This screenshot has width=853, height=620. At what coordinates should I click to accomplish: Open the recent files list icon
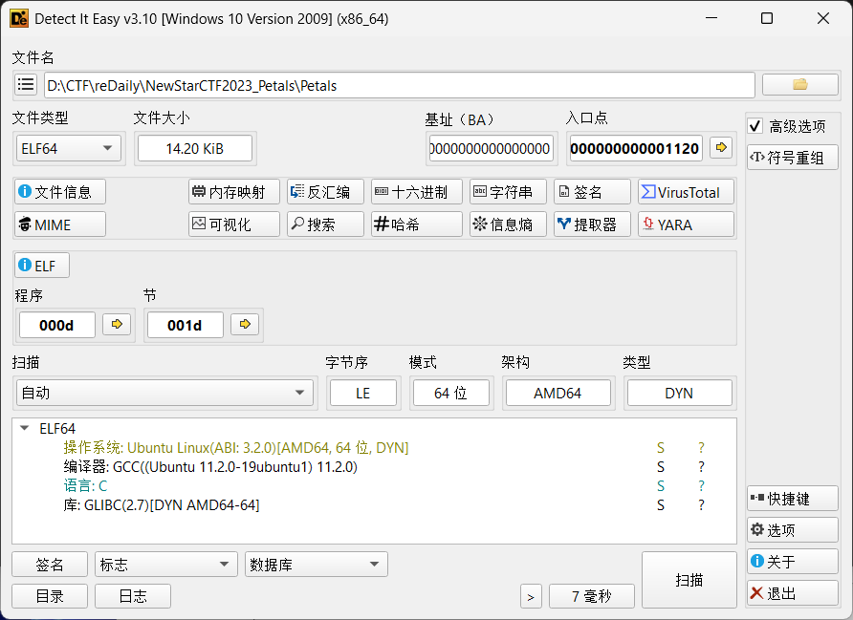click(x=26, y=85)
